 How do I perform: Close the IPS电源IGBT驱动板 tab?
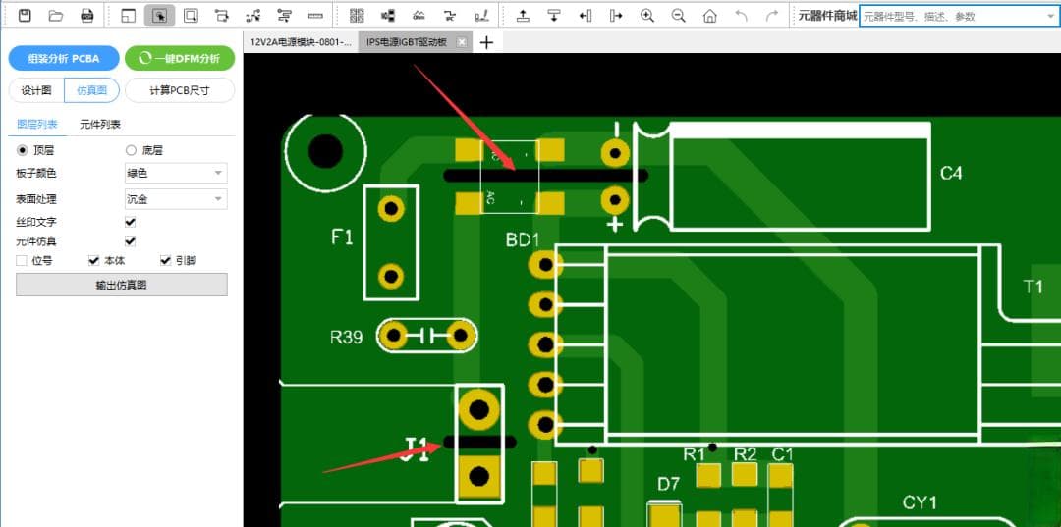click(462, 42)
